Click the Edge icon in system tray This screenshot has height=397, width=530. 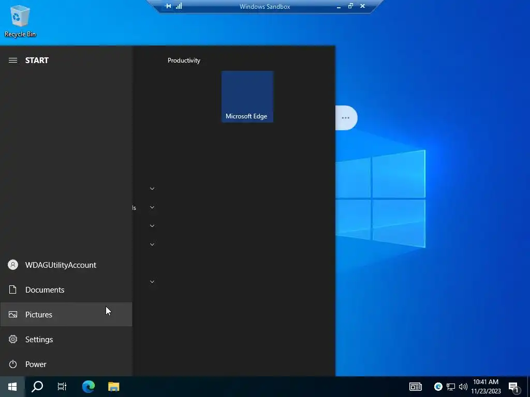pos(438,387)
